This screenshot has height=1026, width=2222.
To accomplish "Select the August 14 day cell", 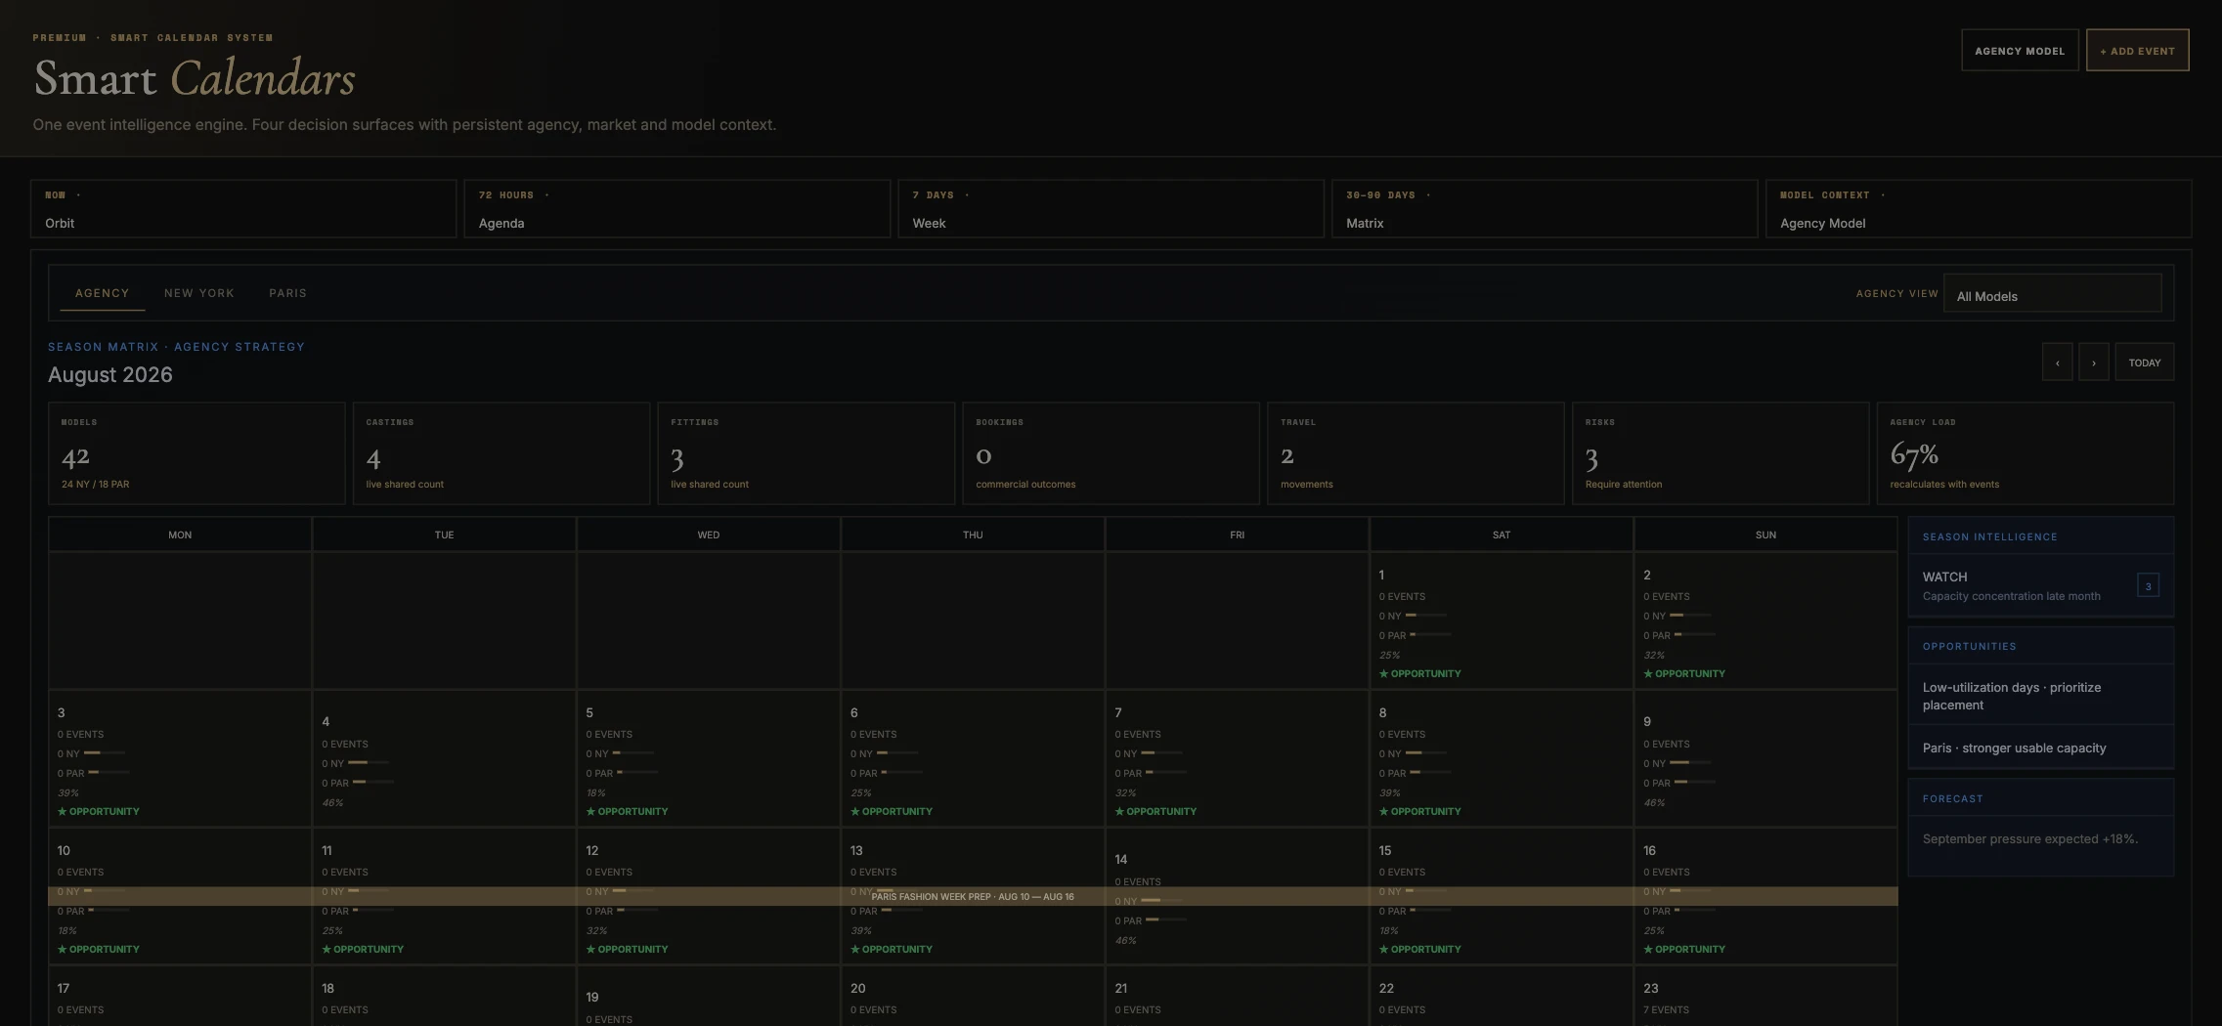I will 1237,897.
